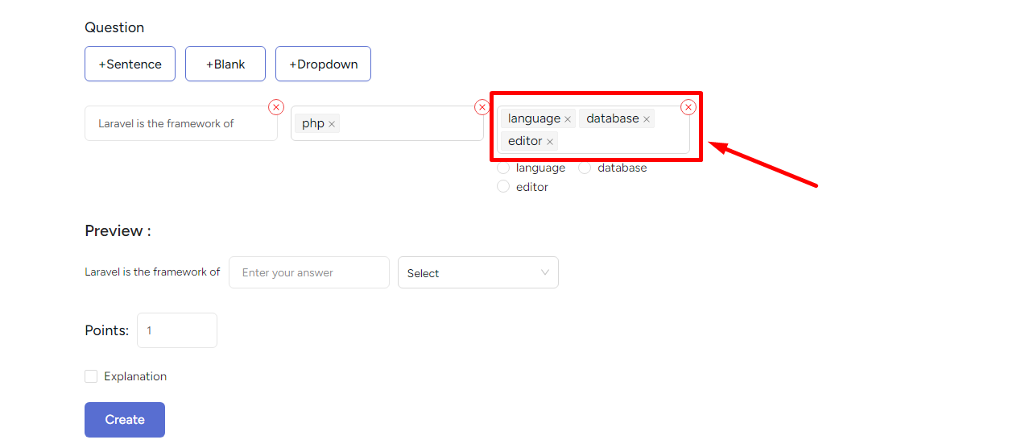Viewport: 1017px width, 448px height.
Task: Edit the 'Laravel is the framework of' sentence field
Action: pyautogui.click(x=181, y=123)
